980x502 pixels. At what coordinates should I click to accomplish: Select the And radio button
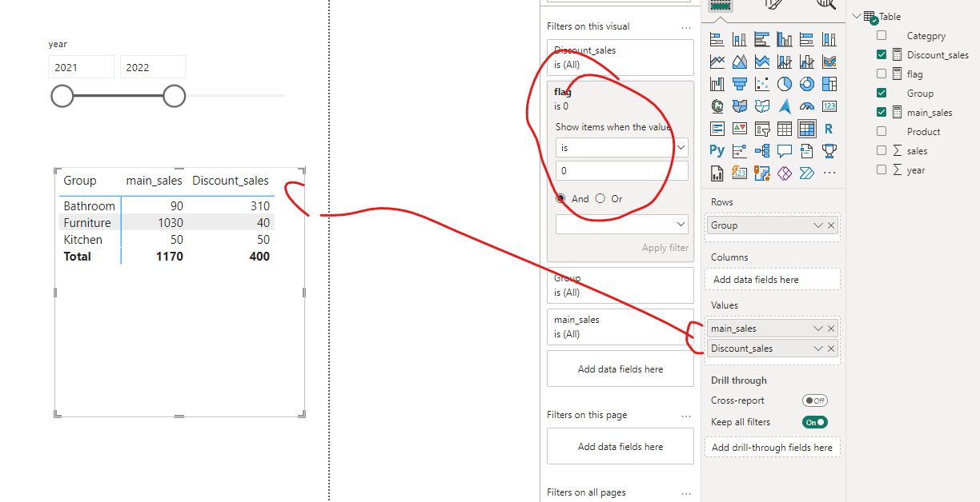pyautogui.click(x=560, y=198)
